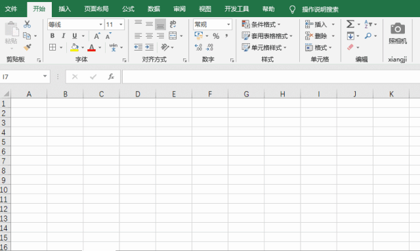
Task: Click the Camera 照相机 button
Action: point(398,33)
